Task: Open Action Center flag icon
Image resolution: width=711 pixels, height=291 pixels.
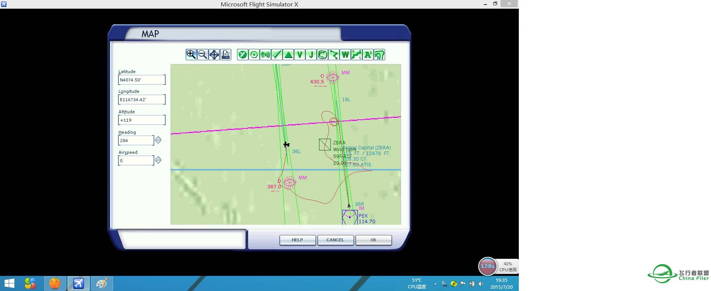Action: click(x=463, y=283)
